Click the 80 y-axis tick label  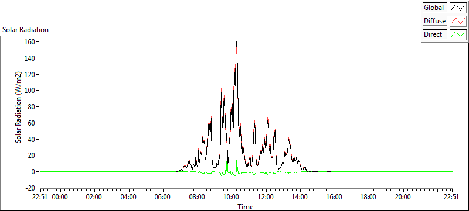tap(32, 107)
